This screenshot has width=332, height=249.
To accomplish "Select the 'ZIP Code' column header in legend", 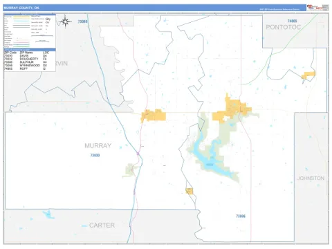I will [10, 53].
